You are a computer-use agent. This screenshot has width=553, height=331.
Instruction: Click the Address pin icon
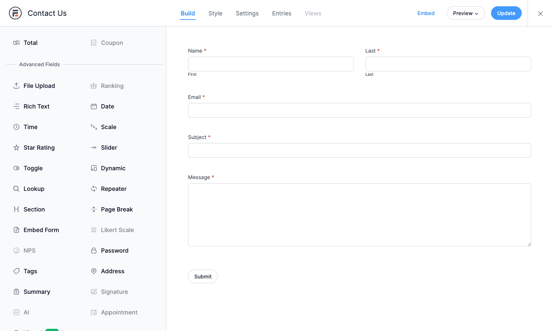[x=94, y=271]
